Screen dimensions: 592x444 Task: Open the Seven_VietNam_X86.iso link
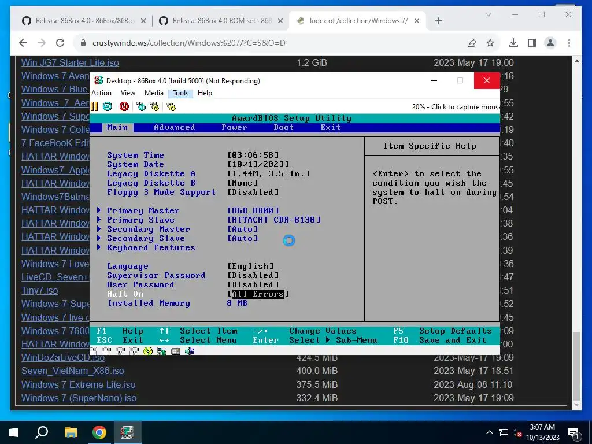click(x=72, y=371)
